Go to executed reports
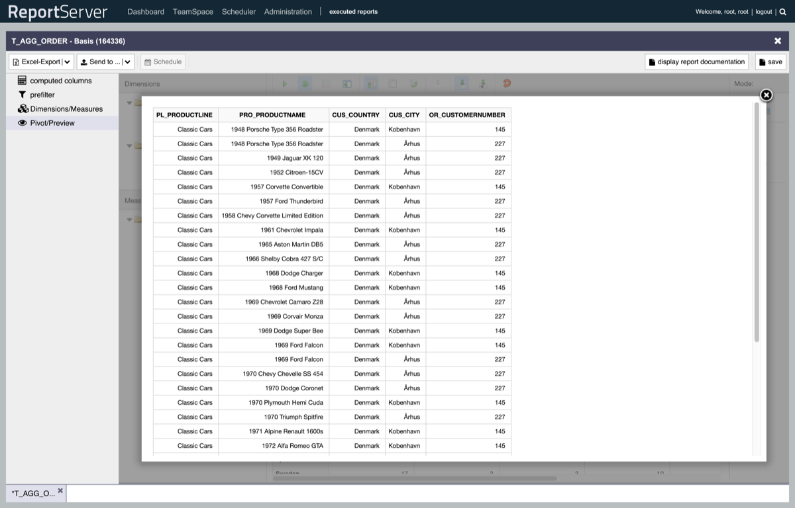 353,12
